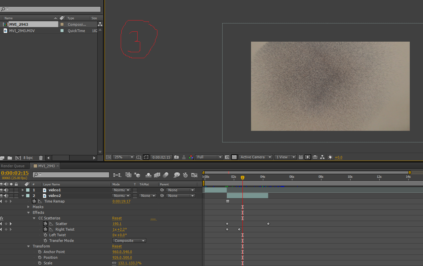Click the Region of Interest icon

click(227, 157)
